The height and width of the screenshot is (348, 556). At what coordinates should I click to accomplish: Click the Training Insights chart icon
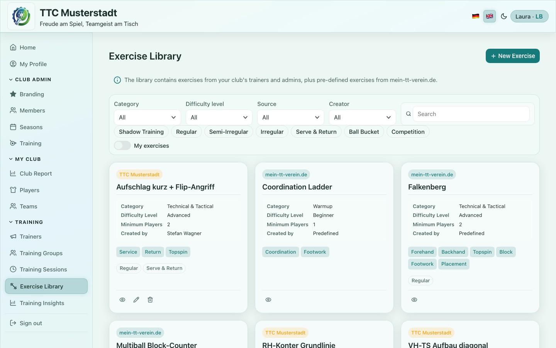pyautogui.click(x=13, y=303)
